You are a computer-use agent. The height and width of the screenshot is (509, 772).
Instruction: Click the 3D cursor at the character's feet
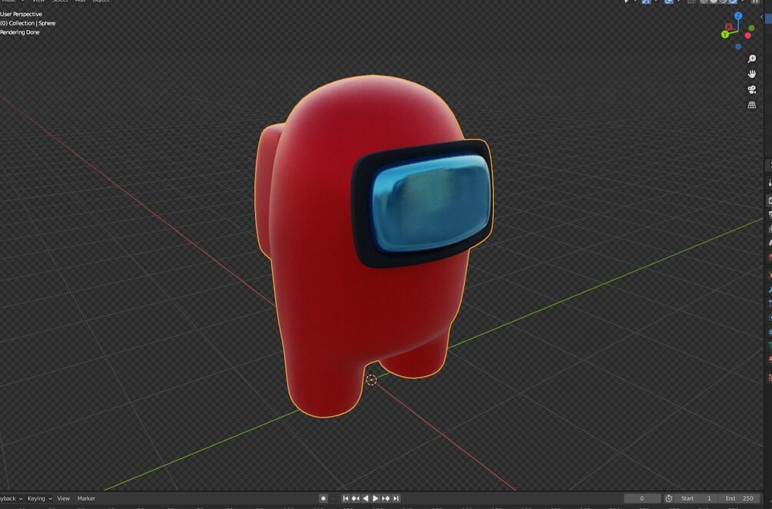pyautogui.click(x=372, y=380)
